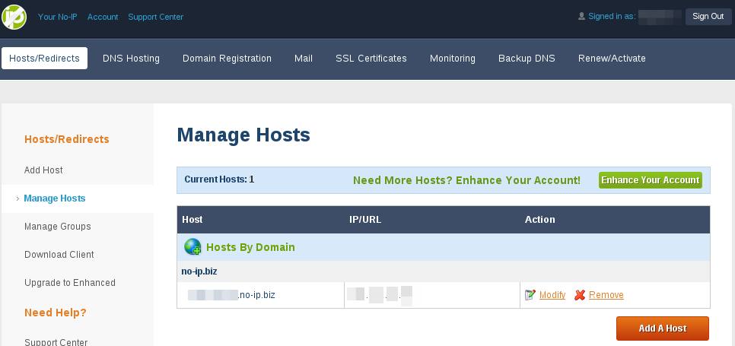This screenshot has width=735, height=346.
Task: Open the SSL Certificates tab
Action: point(371,59)
